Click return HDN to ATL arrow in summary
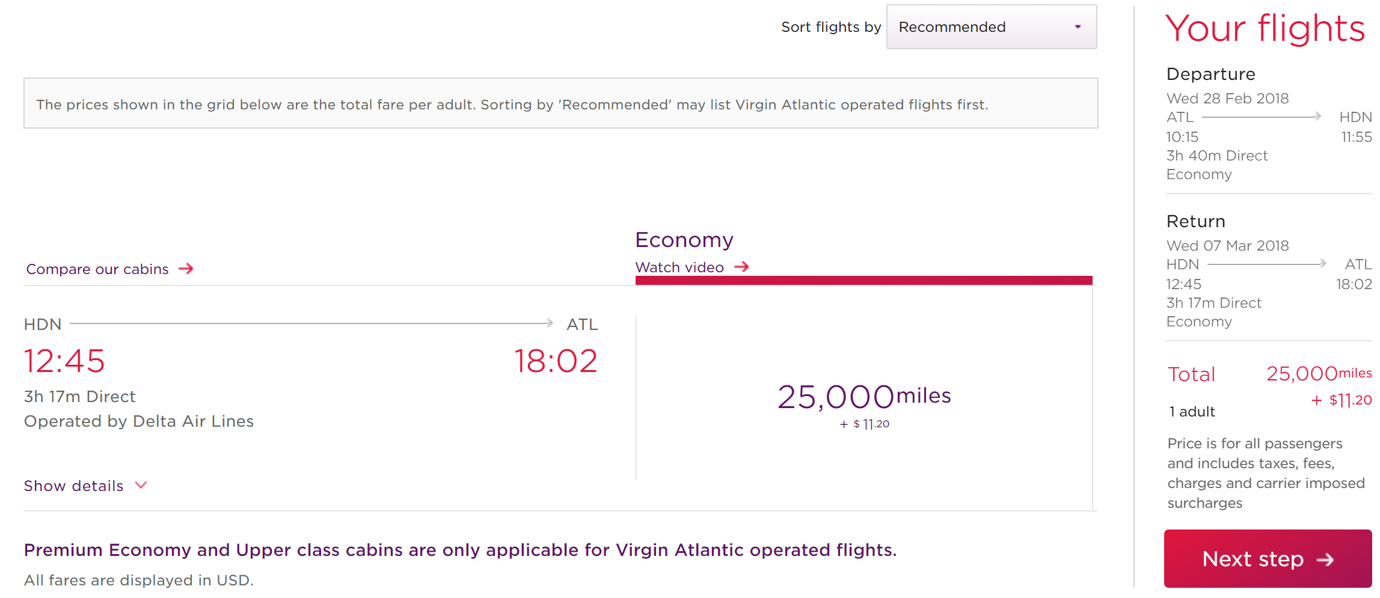This screenshot has width=1380, height=598. (x=1266, y=264)
